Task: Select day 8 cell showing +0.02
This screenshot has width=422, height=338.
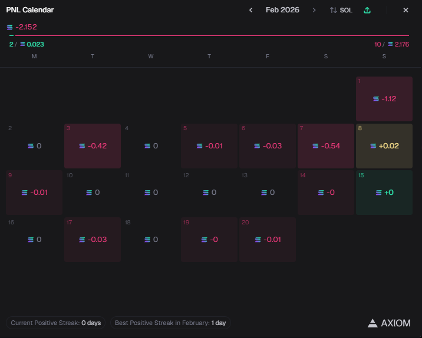Action: point(384,146)
